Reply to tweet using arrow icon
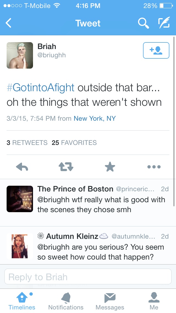Screen dimensions: 176x313 tap(22, 167)
